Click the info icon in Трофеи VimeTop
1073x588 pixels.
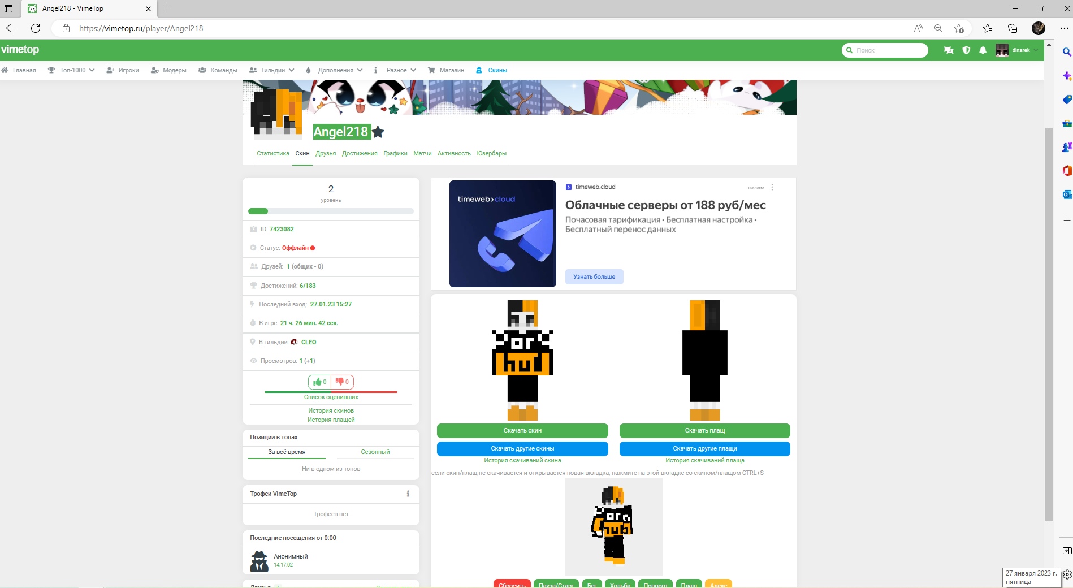coord(408,494)
